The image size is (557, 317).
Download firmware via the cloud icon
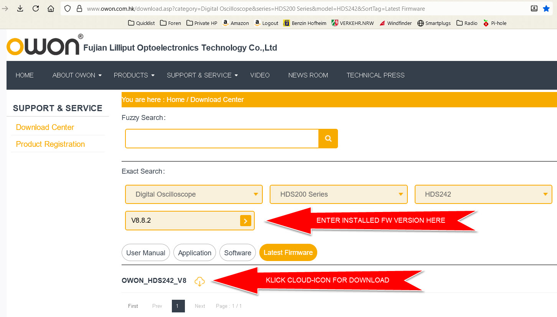coord(199,281)
